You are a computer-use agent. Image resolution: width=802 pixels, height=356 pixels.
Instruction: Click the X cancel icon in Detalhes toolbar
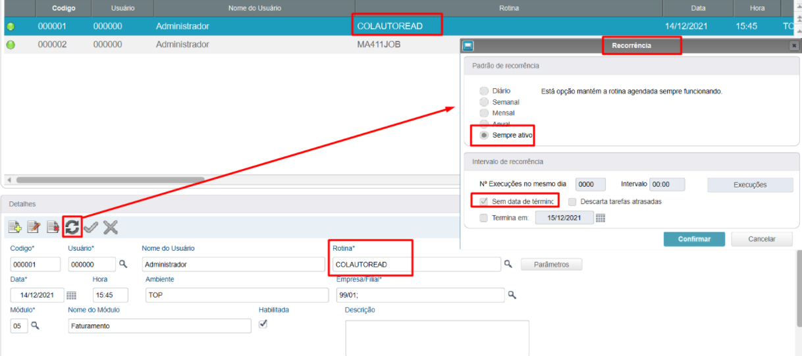click(111, 228)
